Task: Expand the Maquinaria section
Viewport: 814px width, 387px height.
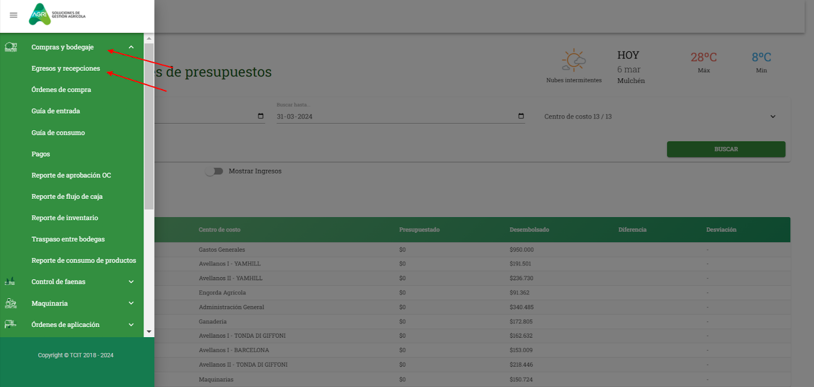Action: tap(131, 303)
